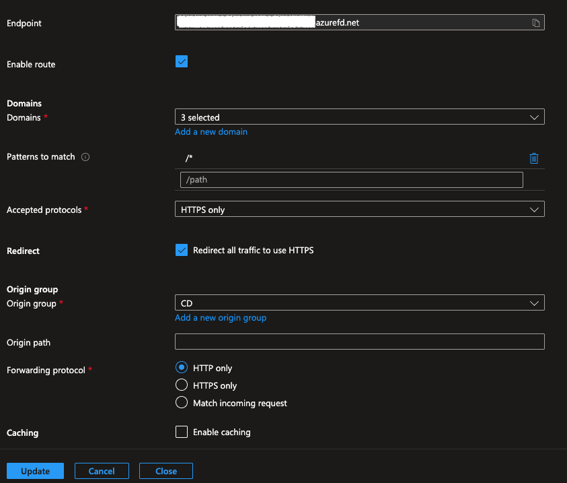Check the Enable caching checkbox
The height and width of the screenshot is (483, 567).
click(182, 432)
